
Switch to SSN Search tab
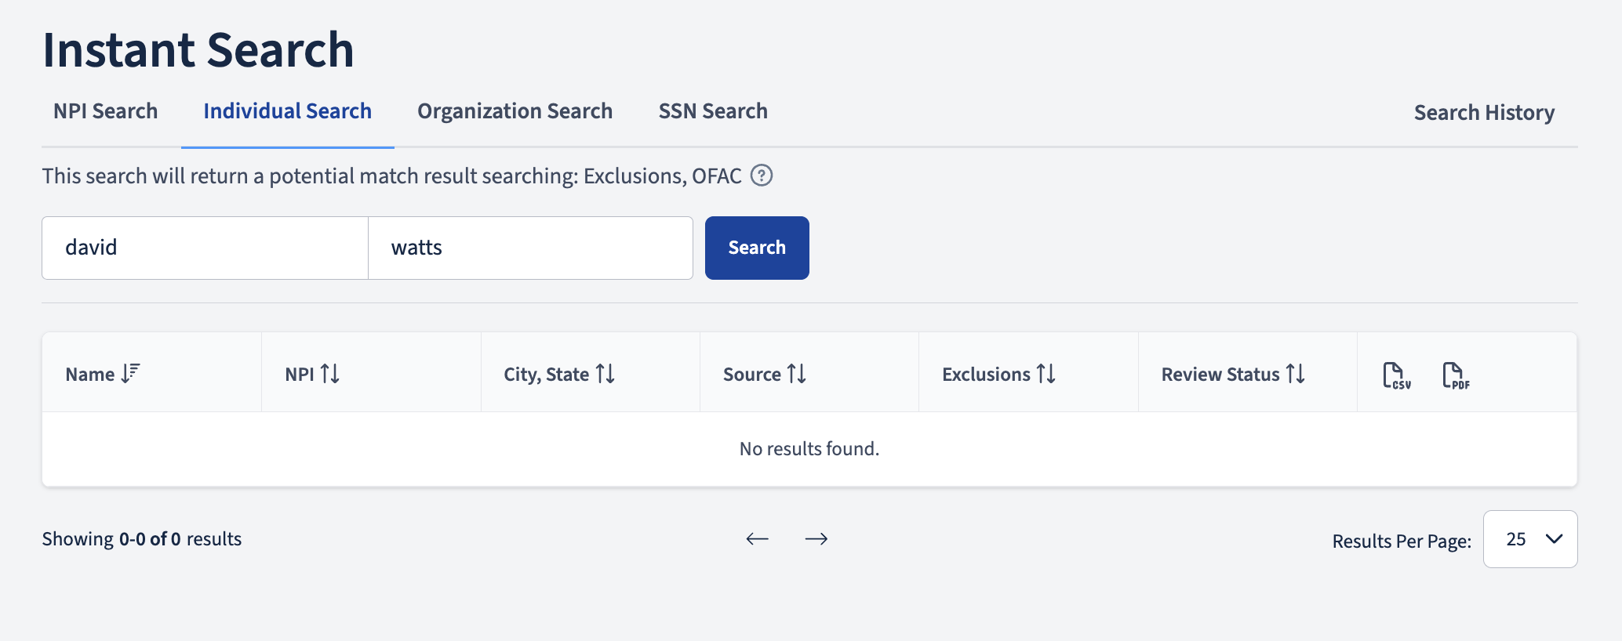(x=713, y=111)
